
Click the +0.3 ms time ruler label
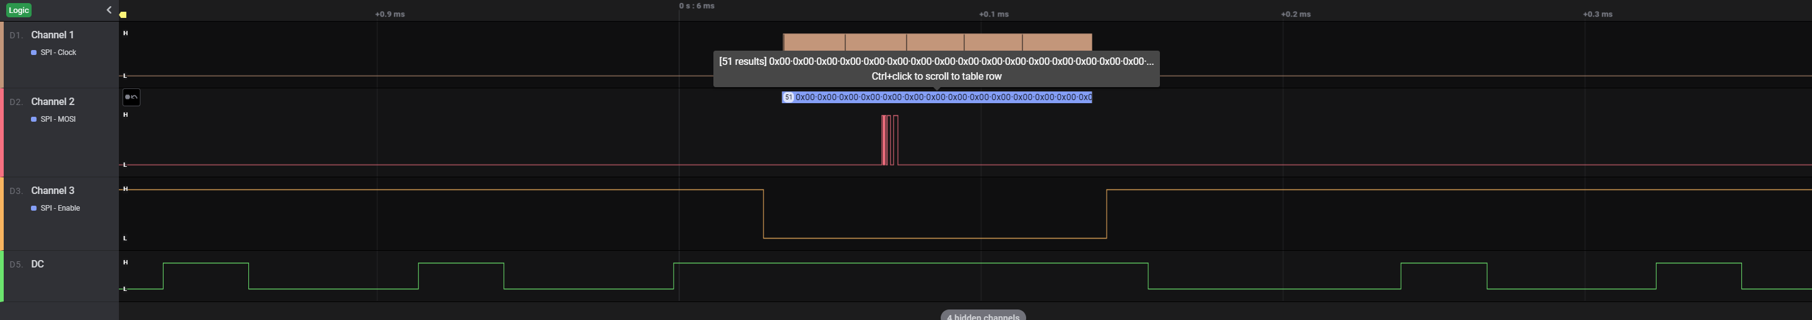(1598, 14)
